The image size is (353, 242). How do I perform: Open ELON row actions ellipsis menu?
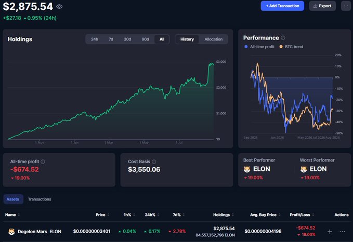tap(342, 232)
